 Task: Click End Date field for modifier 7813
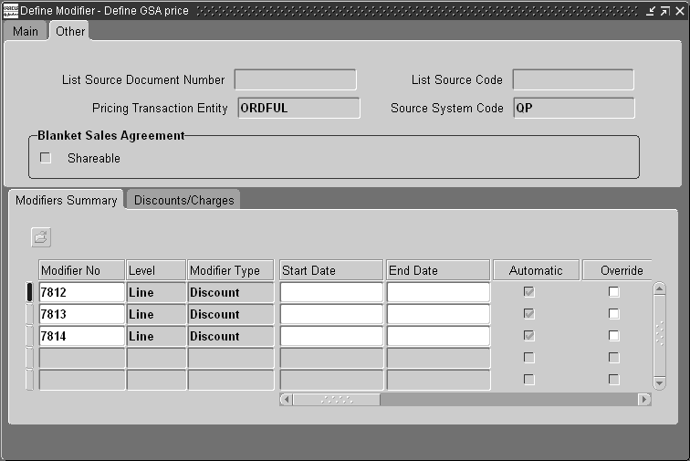pos(438,314)
